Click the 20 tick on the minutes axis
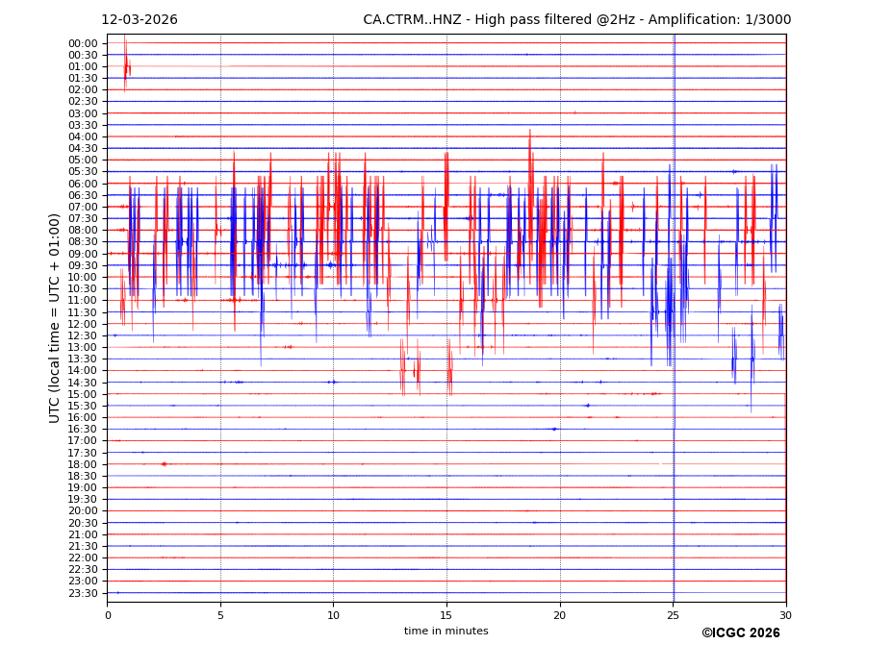The width and height of the screenshot is (892, 669). pyautogui.click(x=560, y=615)
